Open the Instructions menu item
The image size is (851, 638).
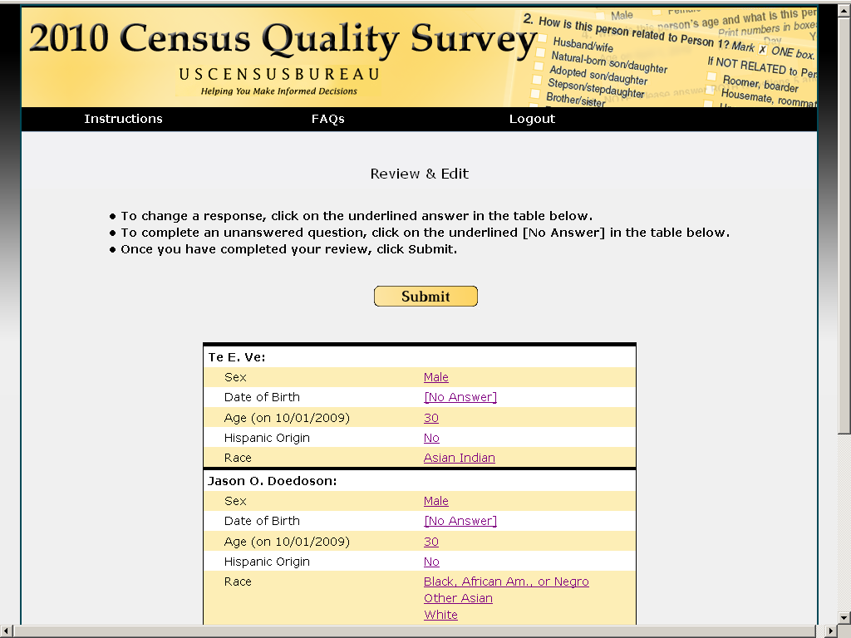pyautogui.click(x=123, y=119)
